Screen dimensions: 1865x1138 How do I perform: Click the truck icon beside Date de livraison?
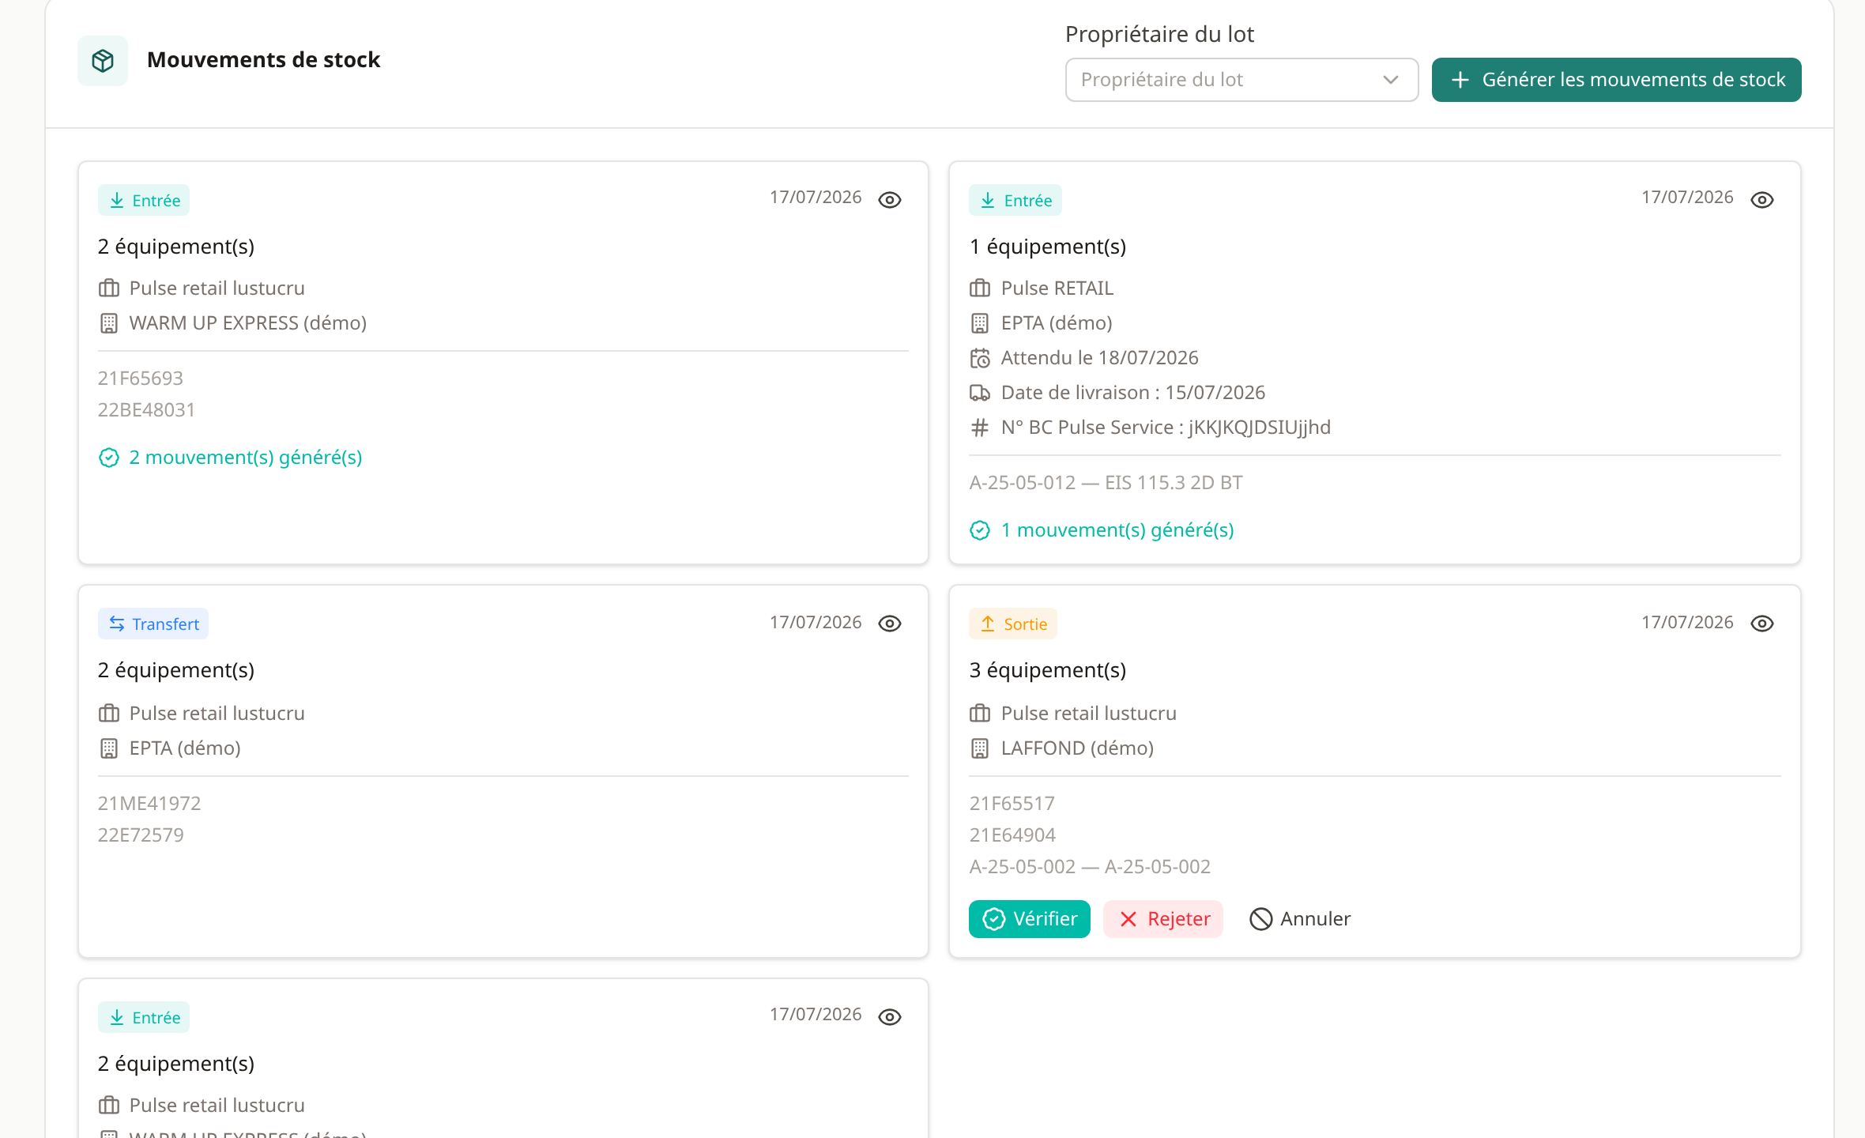tap(980, 393)
